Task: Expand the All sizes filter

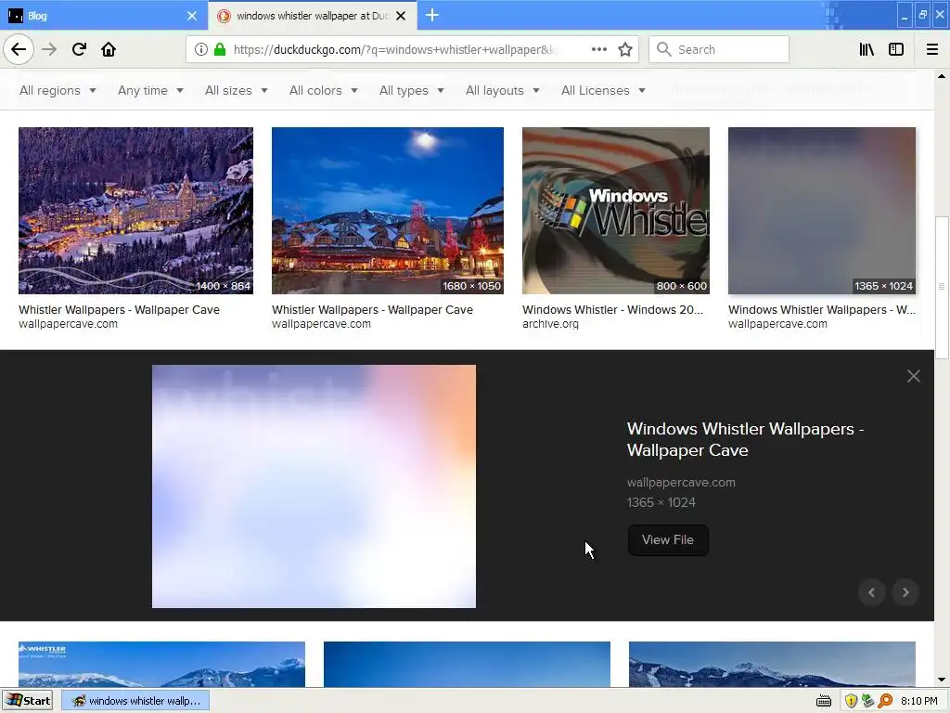Action: click(237, 90)
